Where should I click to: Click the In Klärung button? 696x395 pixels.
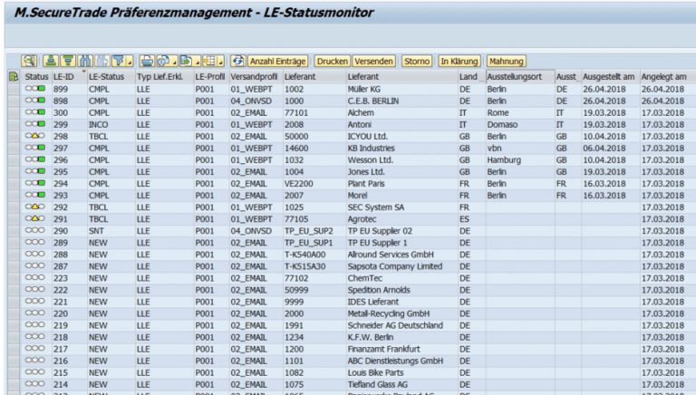click(459, 61)
